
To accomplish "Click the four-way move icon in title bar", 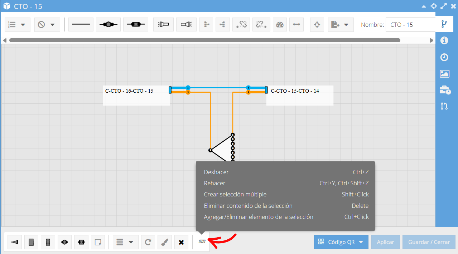I will click(434, 6).
